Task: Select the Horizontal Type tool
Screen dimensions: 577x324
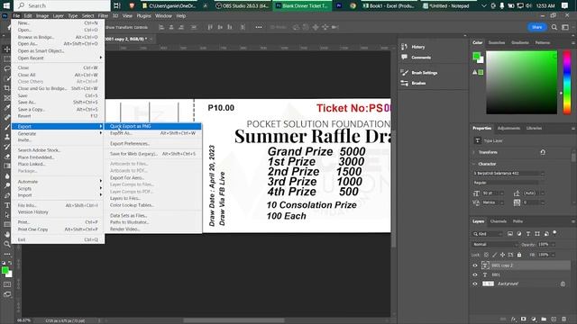Action: [x=7, y=205]
